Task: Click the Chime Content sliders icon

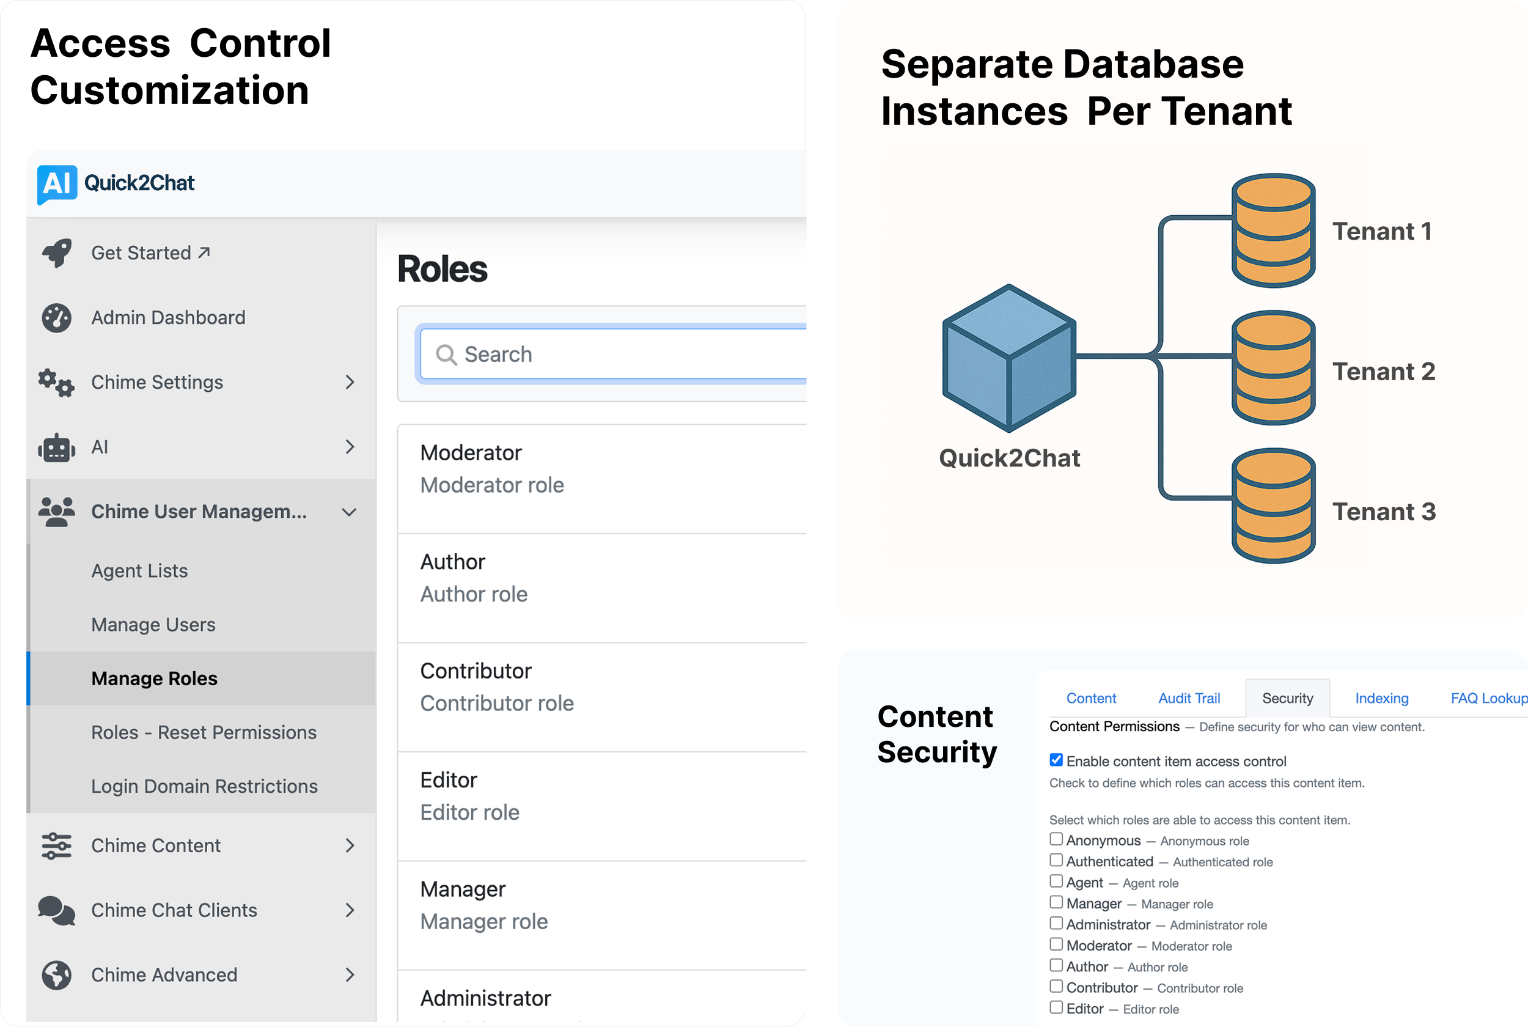Action: (57, 845)
